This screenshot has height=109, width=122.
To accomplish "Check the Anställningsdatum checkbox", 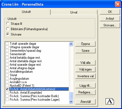I will click(7, 72).
